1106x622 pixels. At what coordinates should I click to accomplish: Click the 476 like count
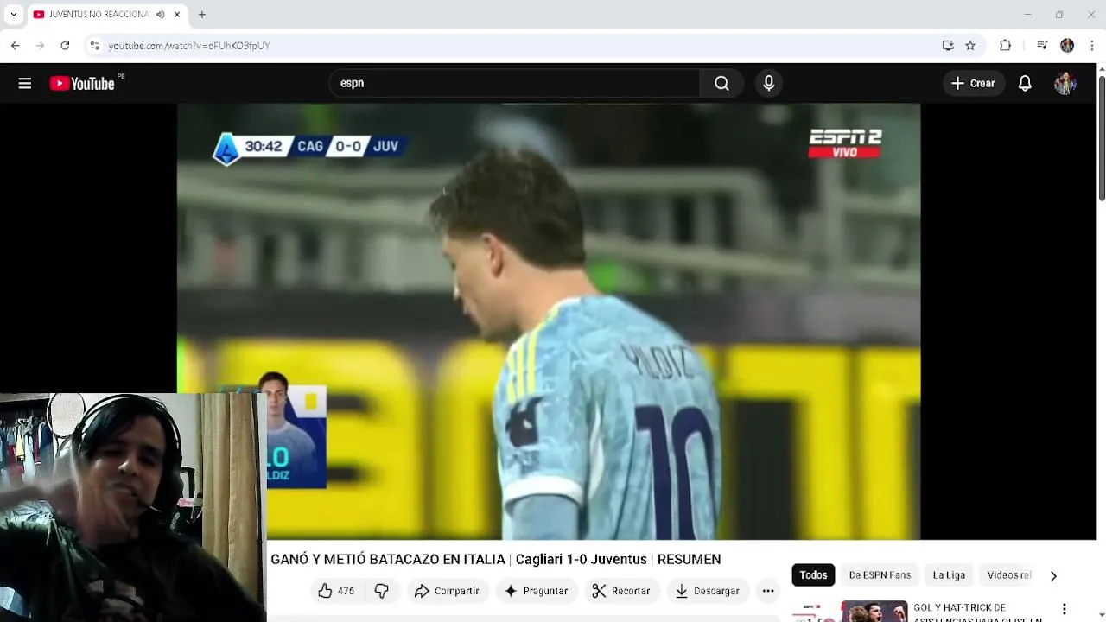click(x=346, y=591)
